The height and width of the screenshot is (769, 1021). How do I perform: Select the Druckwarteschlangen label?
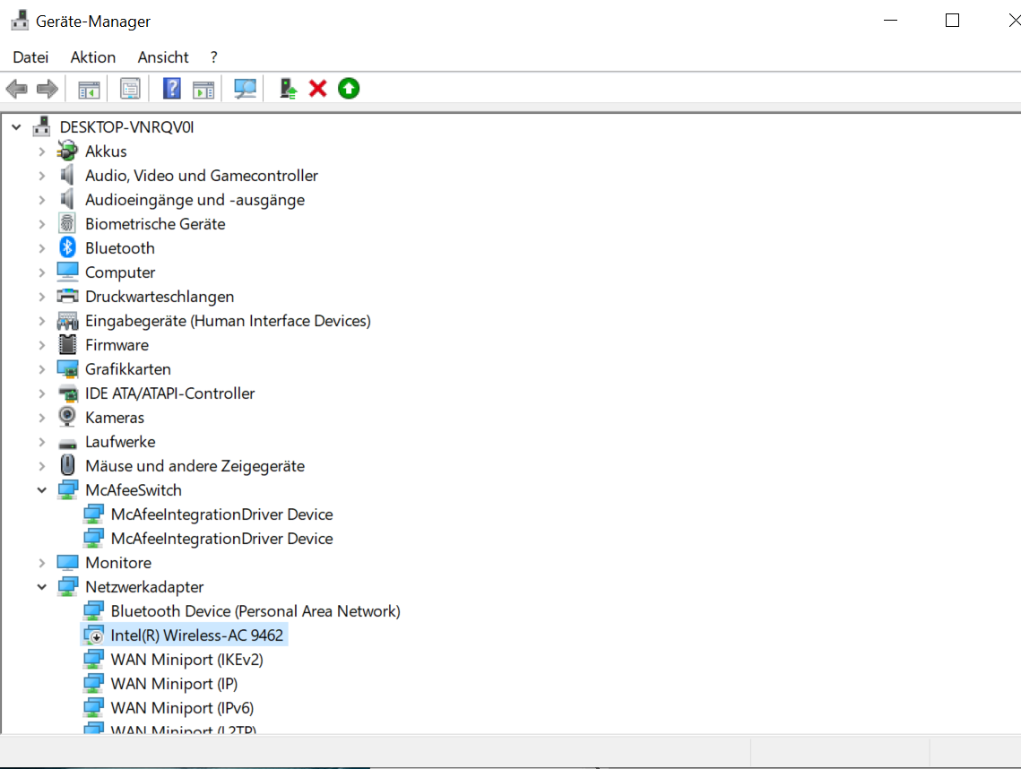point(160,297)
